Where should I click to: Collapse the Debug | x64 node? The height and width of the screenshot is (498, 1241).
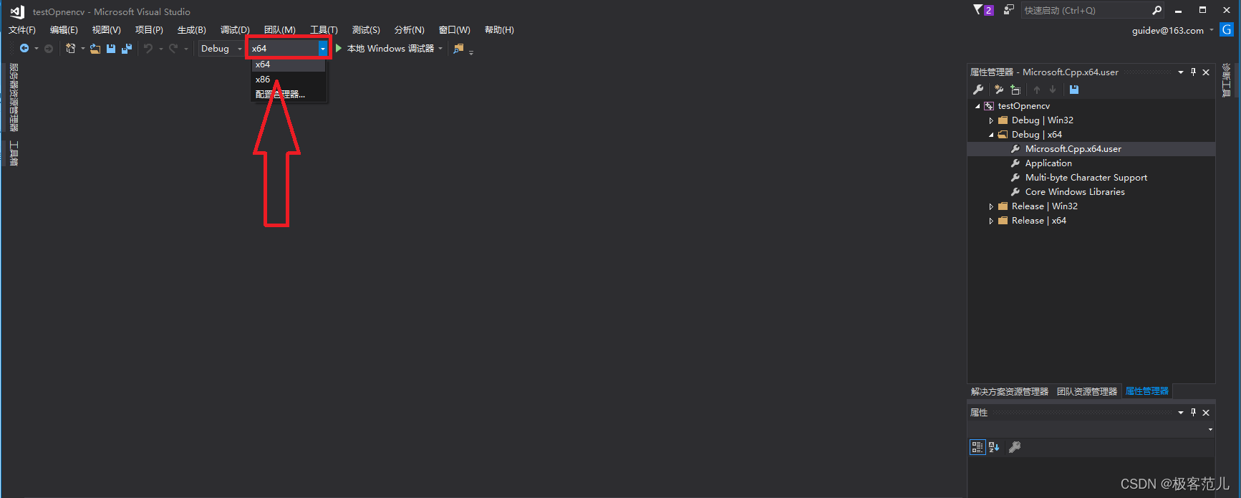[991, 135]
